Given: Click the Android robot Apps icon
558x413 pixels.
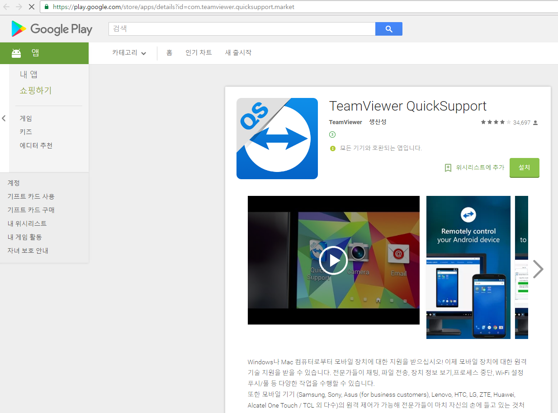Looking at the screenshot, I should click(16, 53).
